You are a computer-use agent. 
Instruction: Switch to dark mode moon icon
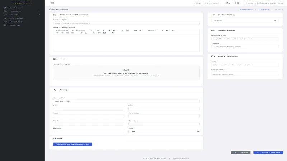[x=228, y=3]
